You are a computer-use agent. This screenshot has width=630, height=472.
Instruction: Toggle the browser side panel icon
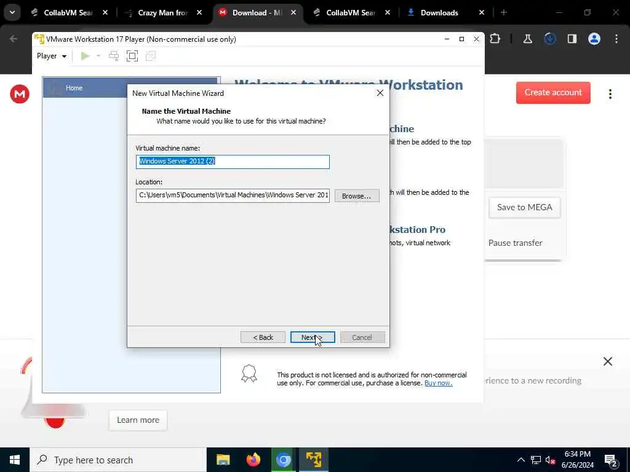tap(572, 39)
